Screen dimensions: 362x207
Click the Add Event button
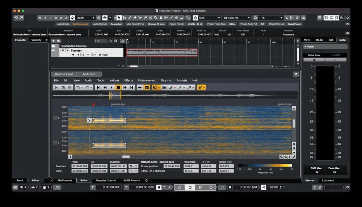tap(89, 74)
